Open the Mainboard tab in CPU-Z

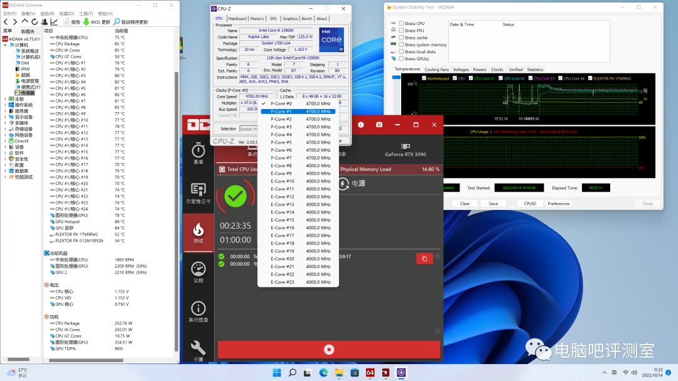pyautogui.click(x=237, y=19)
